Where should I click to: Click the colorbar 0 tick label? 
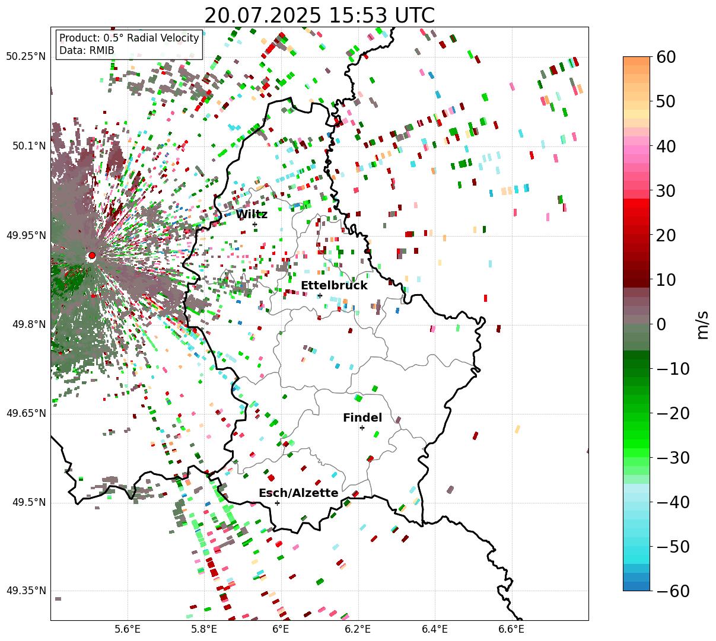[x=661, y=324]
